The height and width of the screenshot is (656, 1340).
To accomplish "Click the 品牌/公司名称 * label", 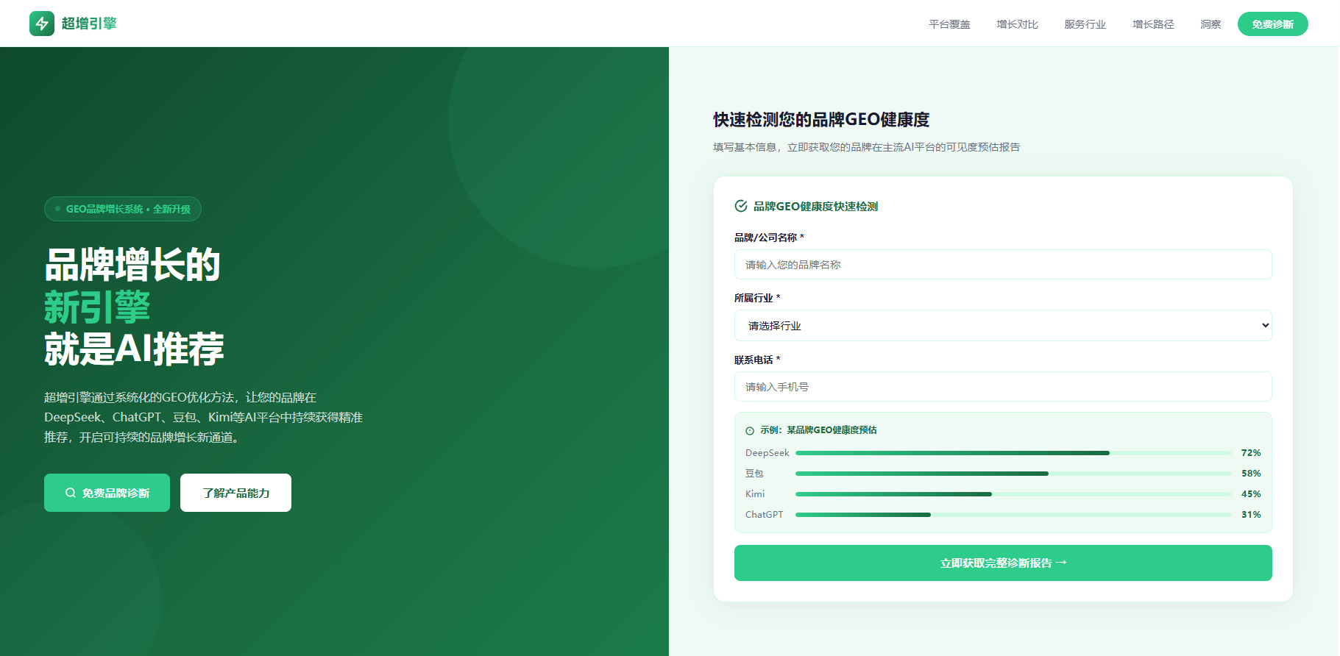I will 769,238.
